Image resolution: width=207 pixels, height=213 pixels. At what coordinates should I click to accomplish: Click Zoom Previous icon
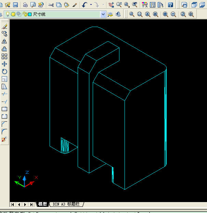click(x=135, y=5)
